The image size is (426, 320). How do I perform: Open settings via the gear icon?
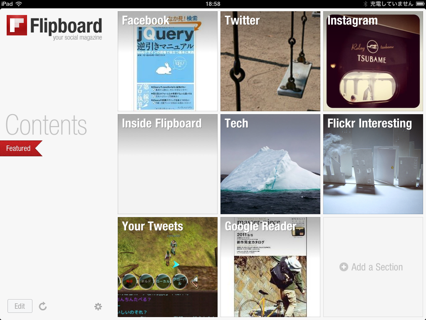coord(98,307)
